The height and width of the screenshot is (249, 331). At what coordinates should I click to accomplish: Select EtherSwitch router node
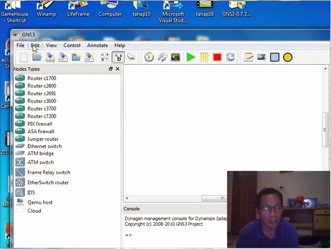pyautogui.click(x=42, y=182)
